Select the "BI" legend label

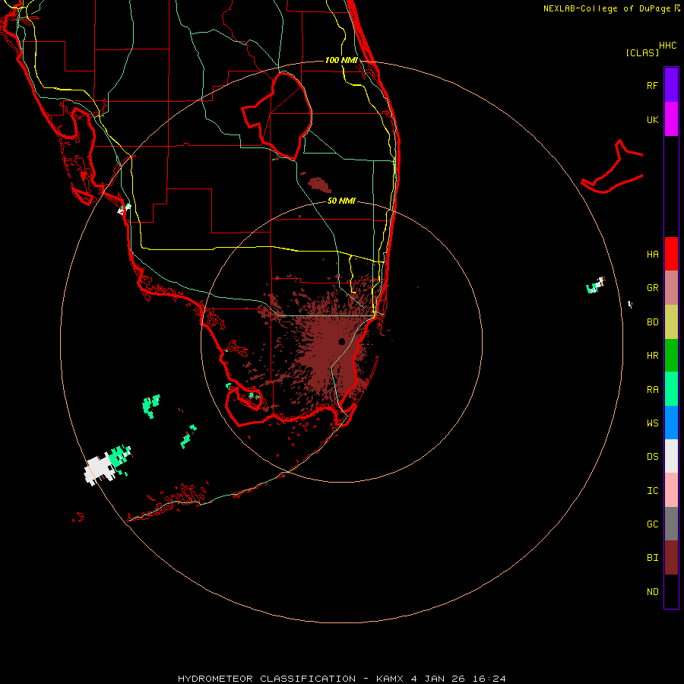652,558
